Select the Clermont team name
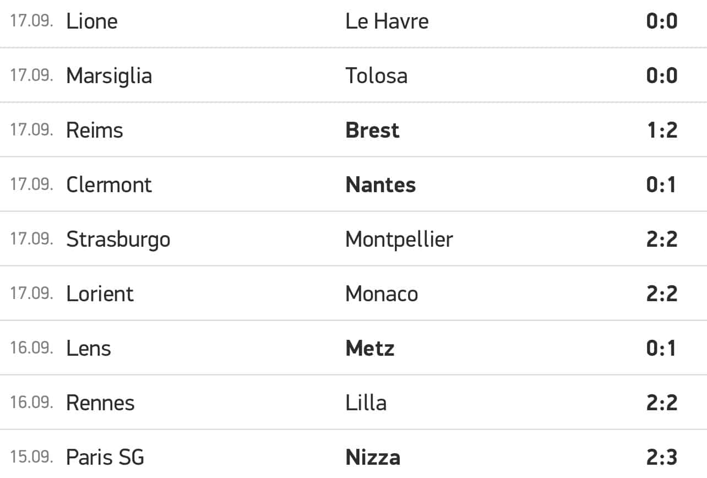 109,184
